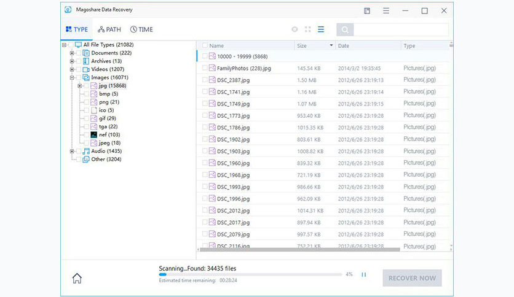Open the bookmark panel icon in title bar
Image resolution: width=514 pixels, height=297 pixels.
(x=367, y=11)
